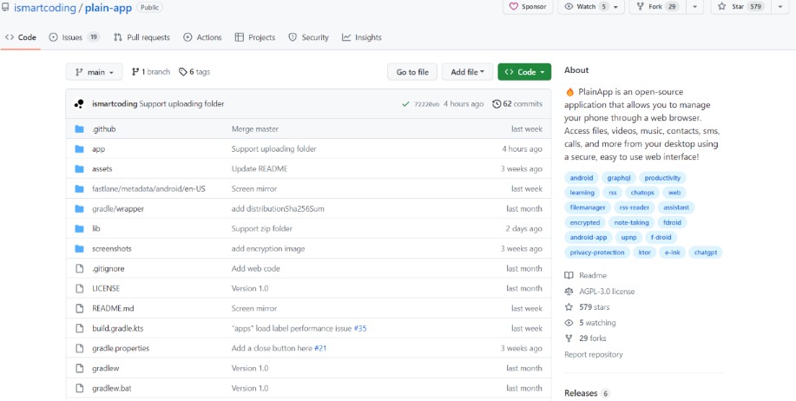The width and height of the screenshot is (796, 401).
Task: Open the lib folder
Action: (96, 228)
